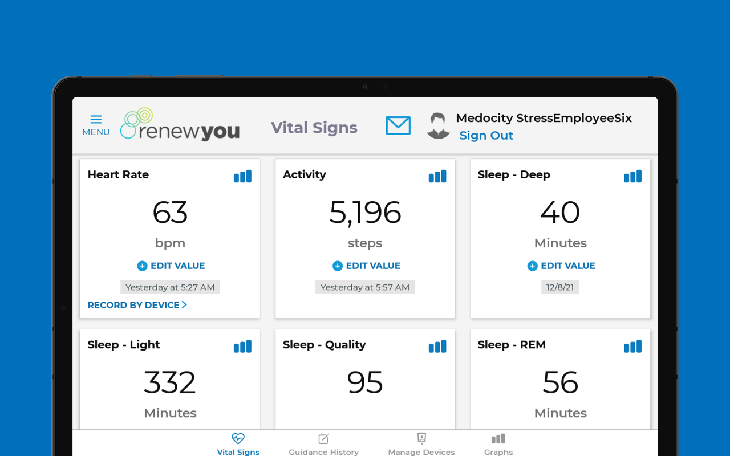Click the Heart Rate card title

point(118,175)
